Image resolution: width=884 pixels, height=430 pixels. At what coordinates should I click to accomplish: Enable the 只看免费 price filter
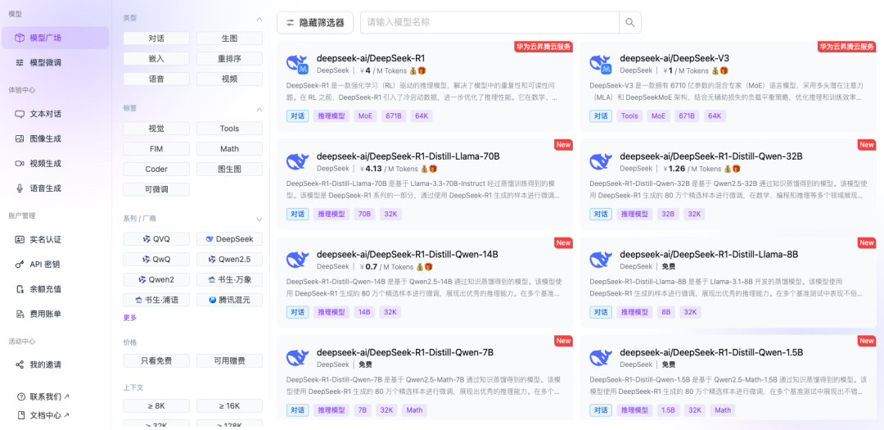click(x=156, y=361)
